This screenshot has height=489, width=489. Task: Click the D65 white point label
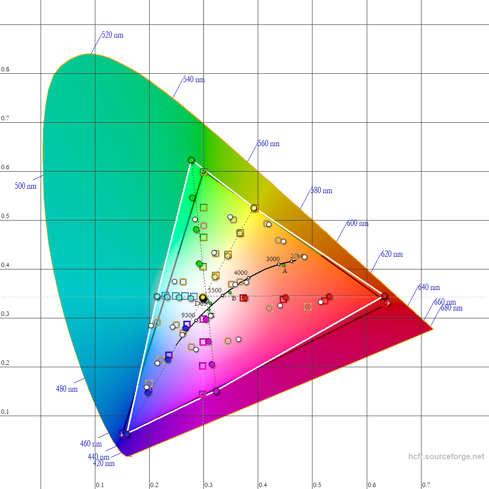200,304
